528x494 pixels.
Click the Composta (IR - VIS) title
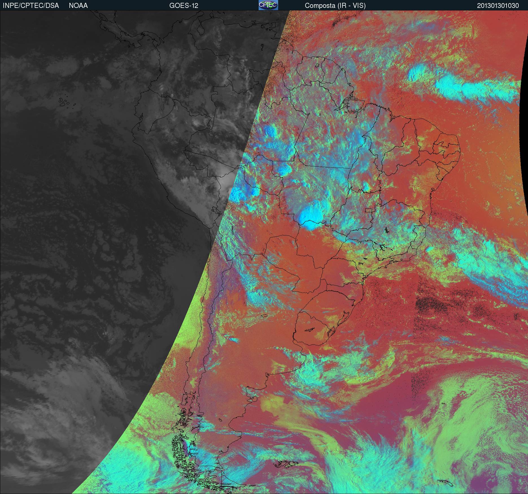pos(335,6)
